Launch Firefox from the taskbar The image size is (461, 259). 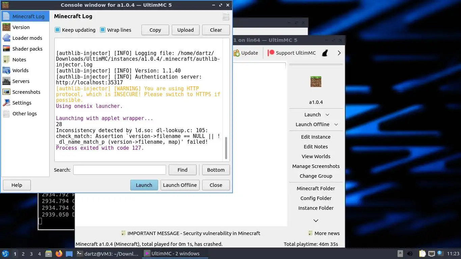[59, 254]
